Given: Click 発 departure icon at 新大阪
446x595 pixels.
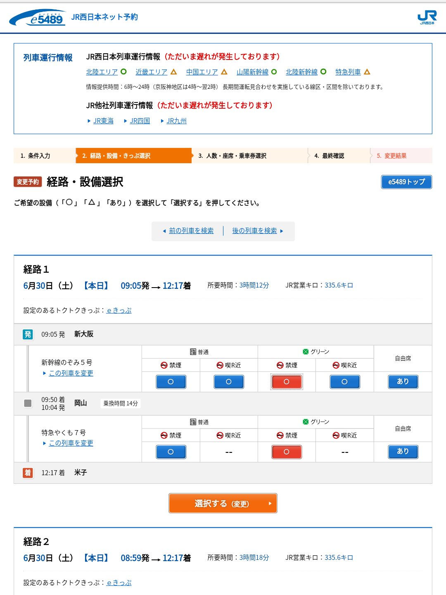Looking at the screenshot, I should coord(28,334).
